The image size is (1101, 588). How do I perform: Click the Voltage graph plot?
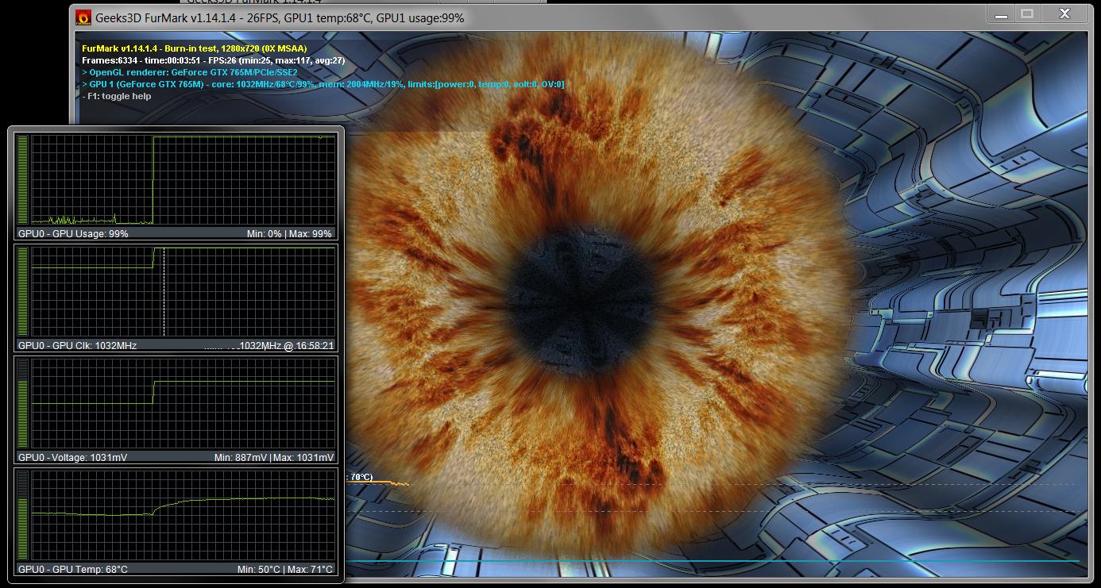(x=183, y=403)
